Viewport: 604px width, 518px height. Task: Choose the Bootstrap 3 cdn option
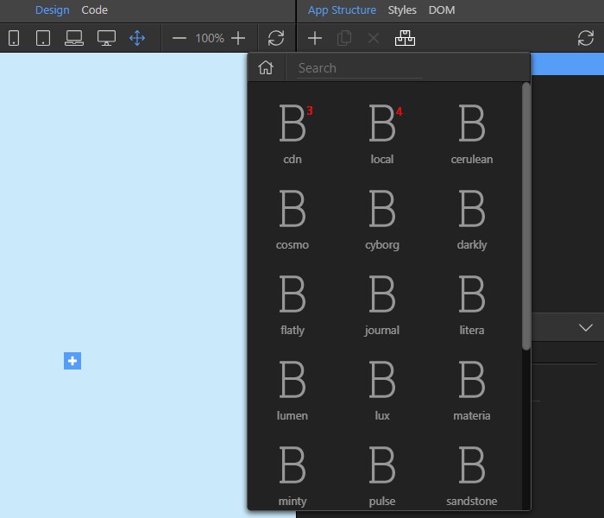point(293,134)
